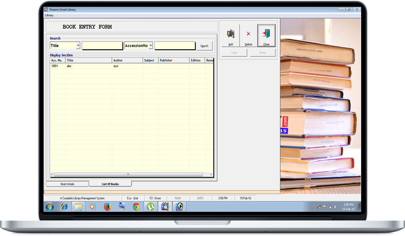Click the horizontal scrollbar of the book list
Viewport: 405px width, 236px height.
click(x=128, y=174)
